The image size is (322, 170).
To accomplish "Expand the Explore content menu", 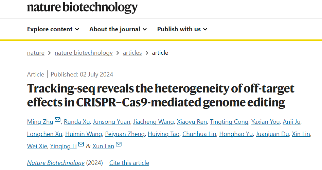I will tap(53, 29).
